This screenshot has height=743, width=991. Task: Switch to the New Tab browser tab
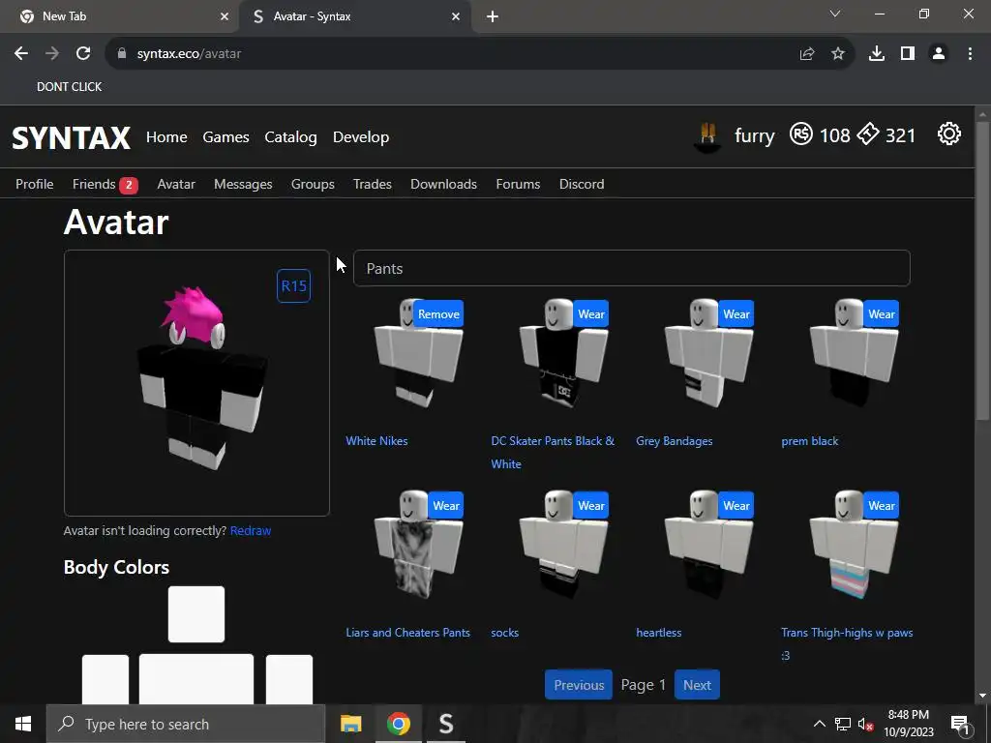click(x=120, y=16)
